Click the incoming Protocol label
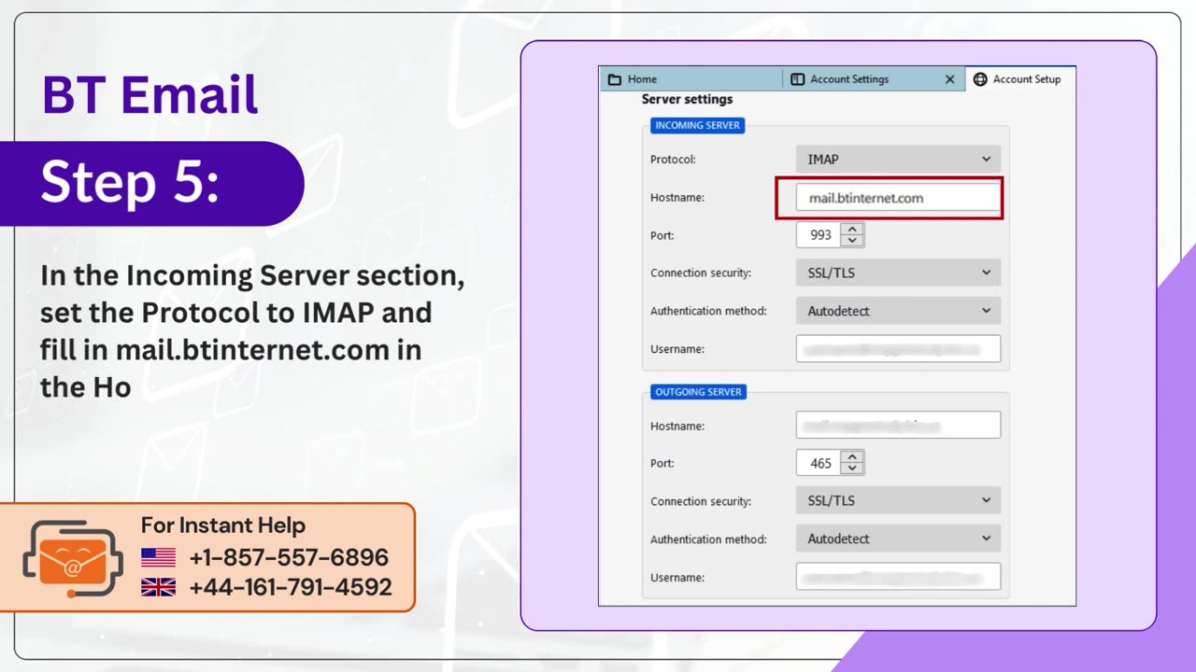Image resolution: width=1196 pixels, height=672 pixels. click(673, 160)
